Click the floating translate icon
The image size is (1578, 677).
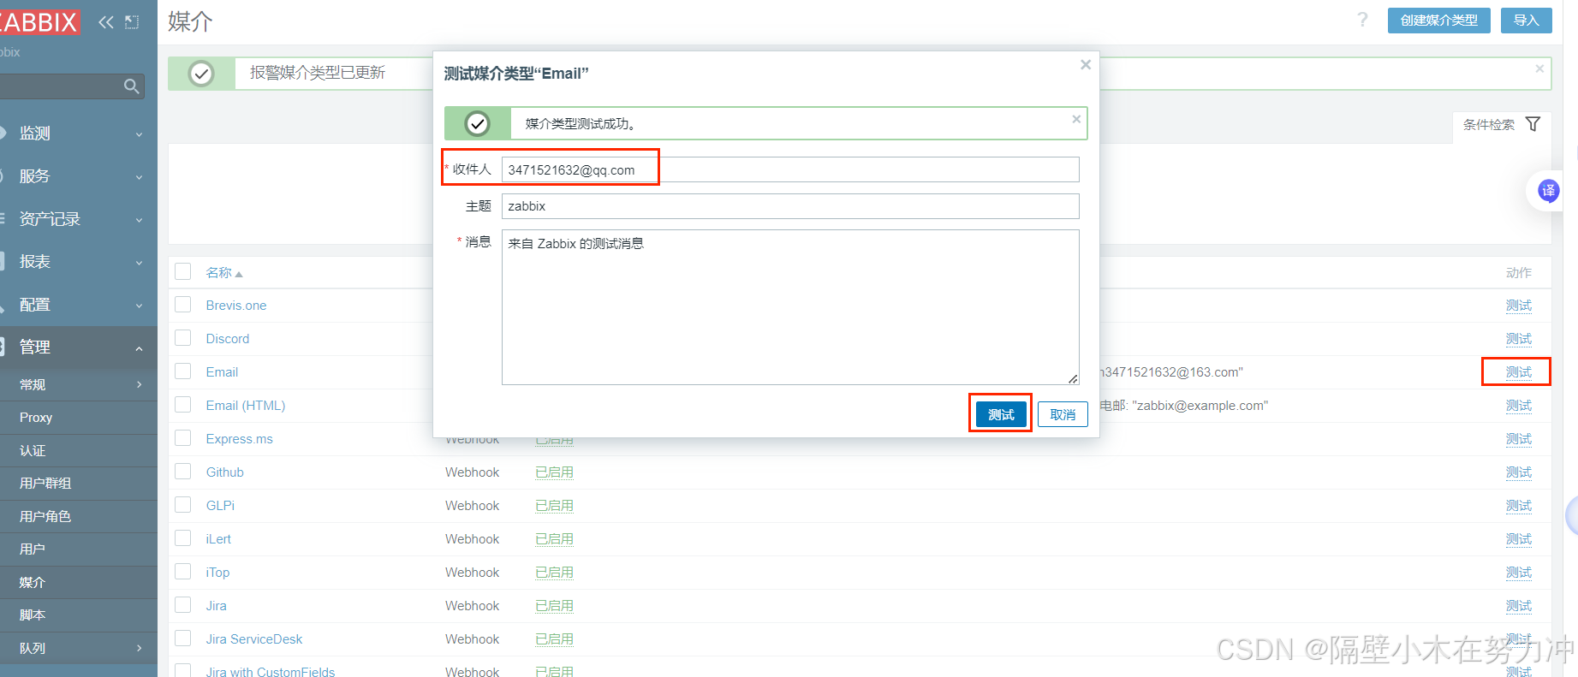(x=1548, y=191)
